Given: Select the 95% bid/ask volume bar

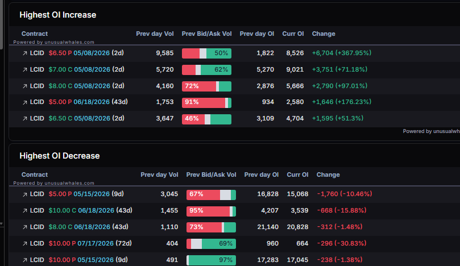Looking at the screenshot, I should 211,211.
